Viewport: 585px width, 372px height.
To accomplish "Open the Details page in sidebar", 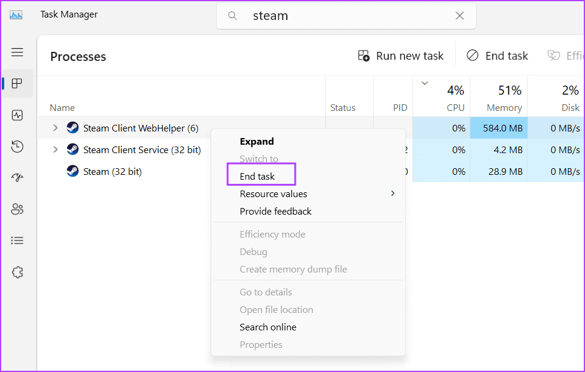I will pos(17,241).
